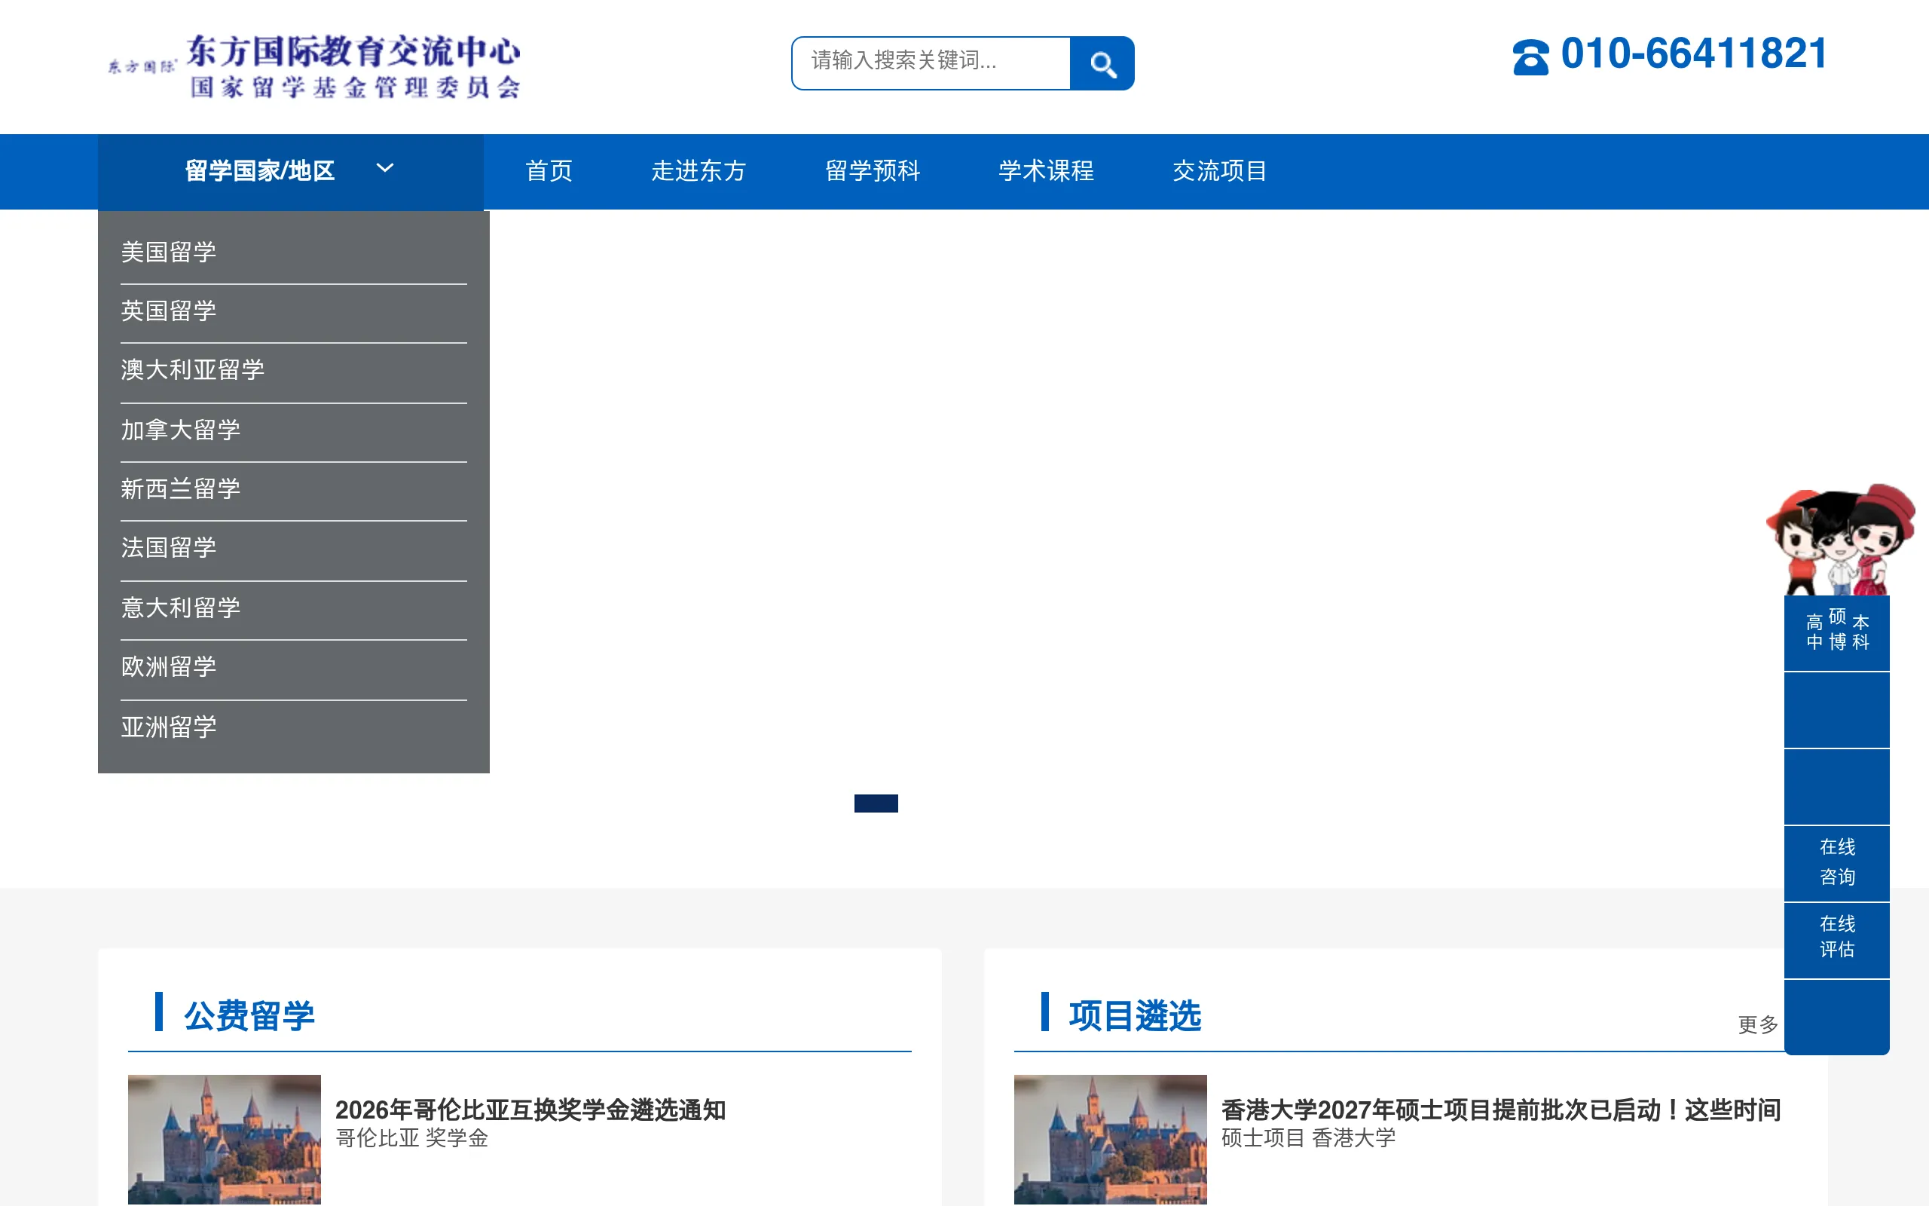This screenshot has height=1206, width=1929.
Task: Click the banner carousel indicator bar
Action: click(876, 803)
